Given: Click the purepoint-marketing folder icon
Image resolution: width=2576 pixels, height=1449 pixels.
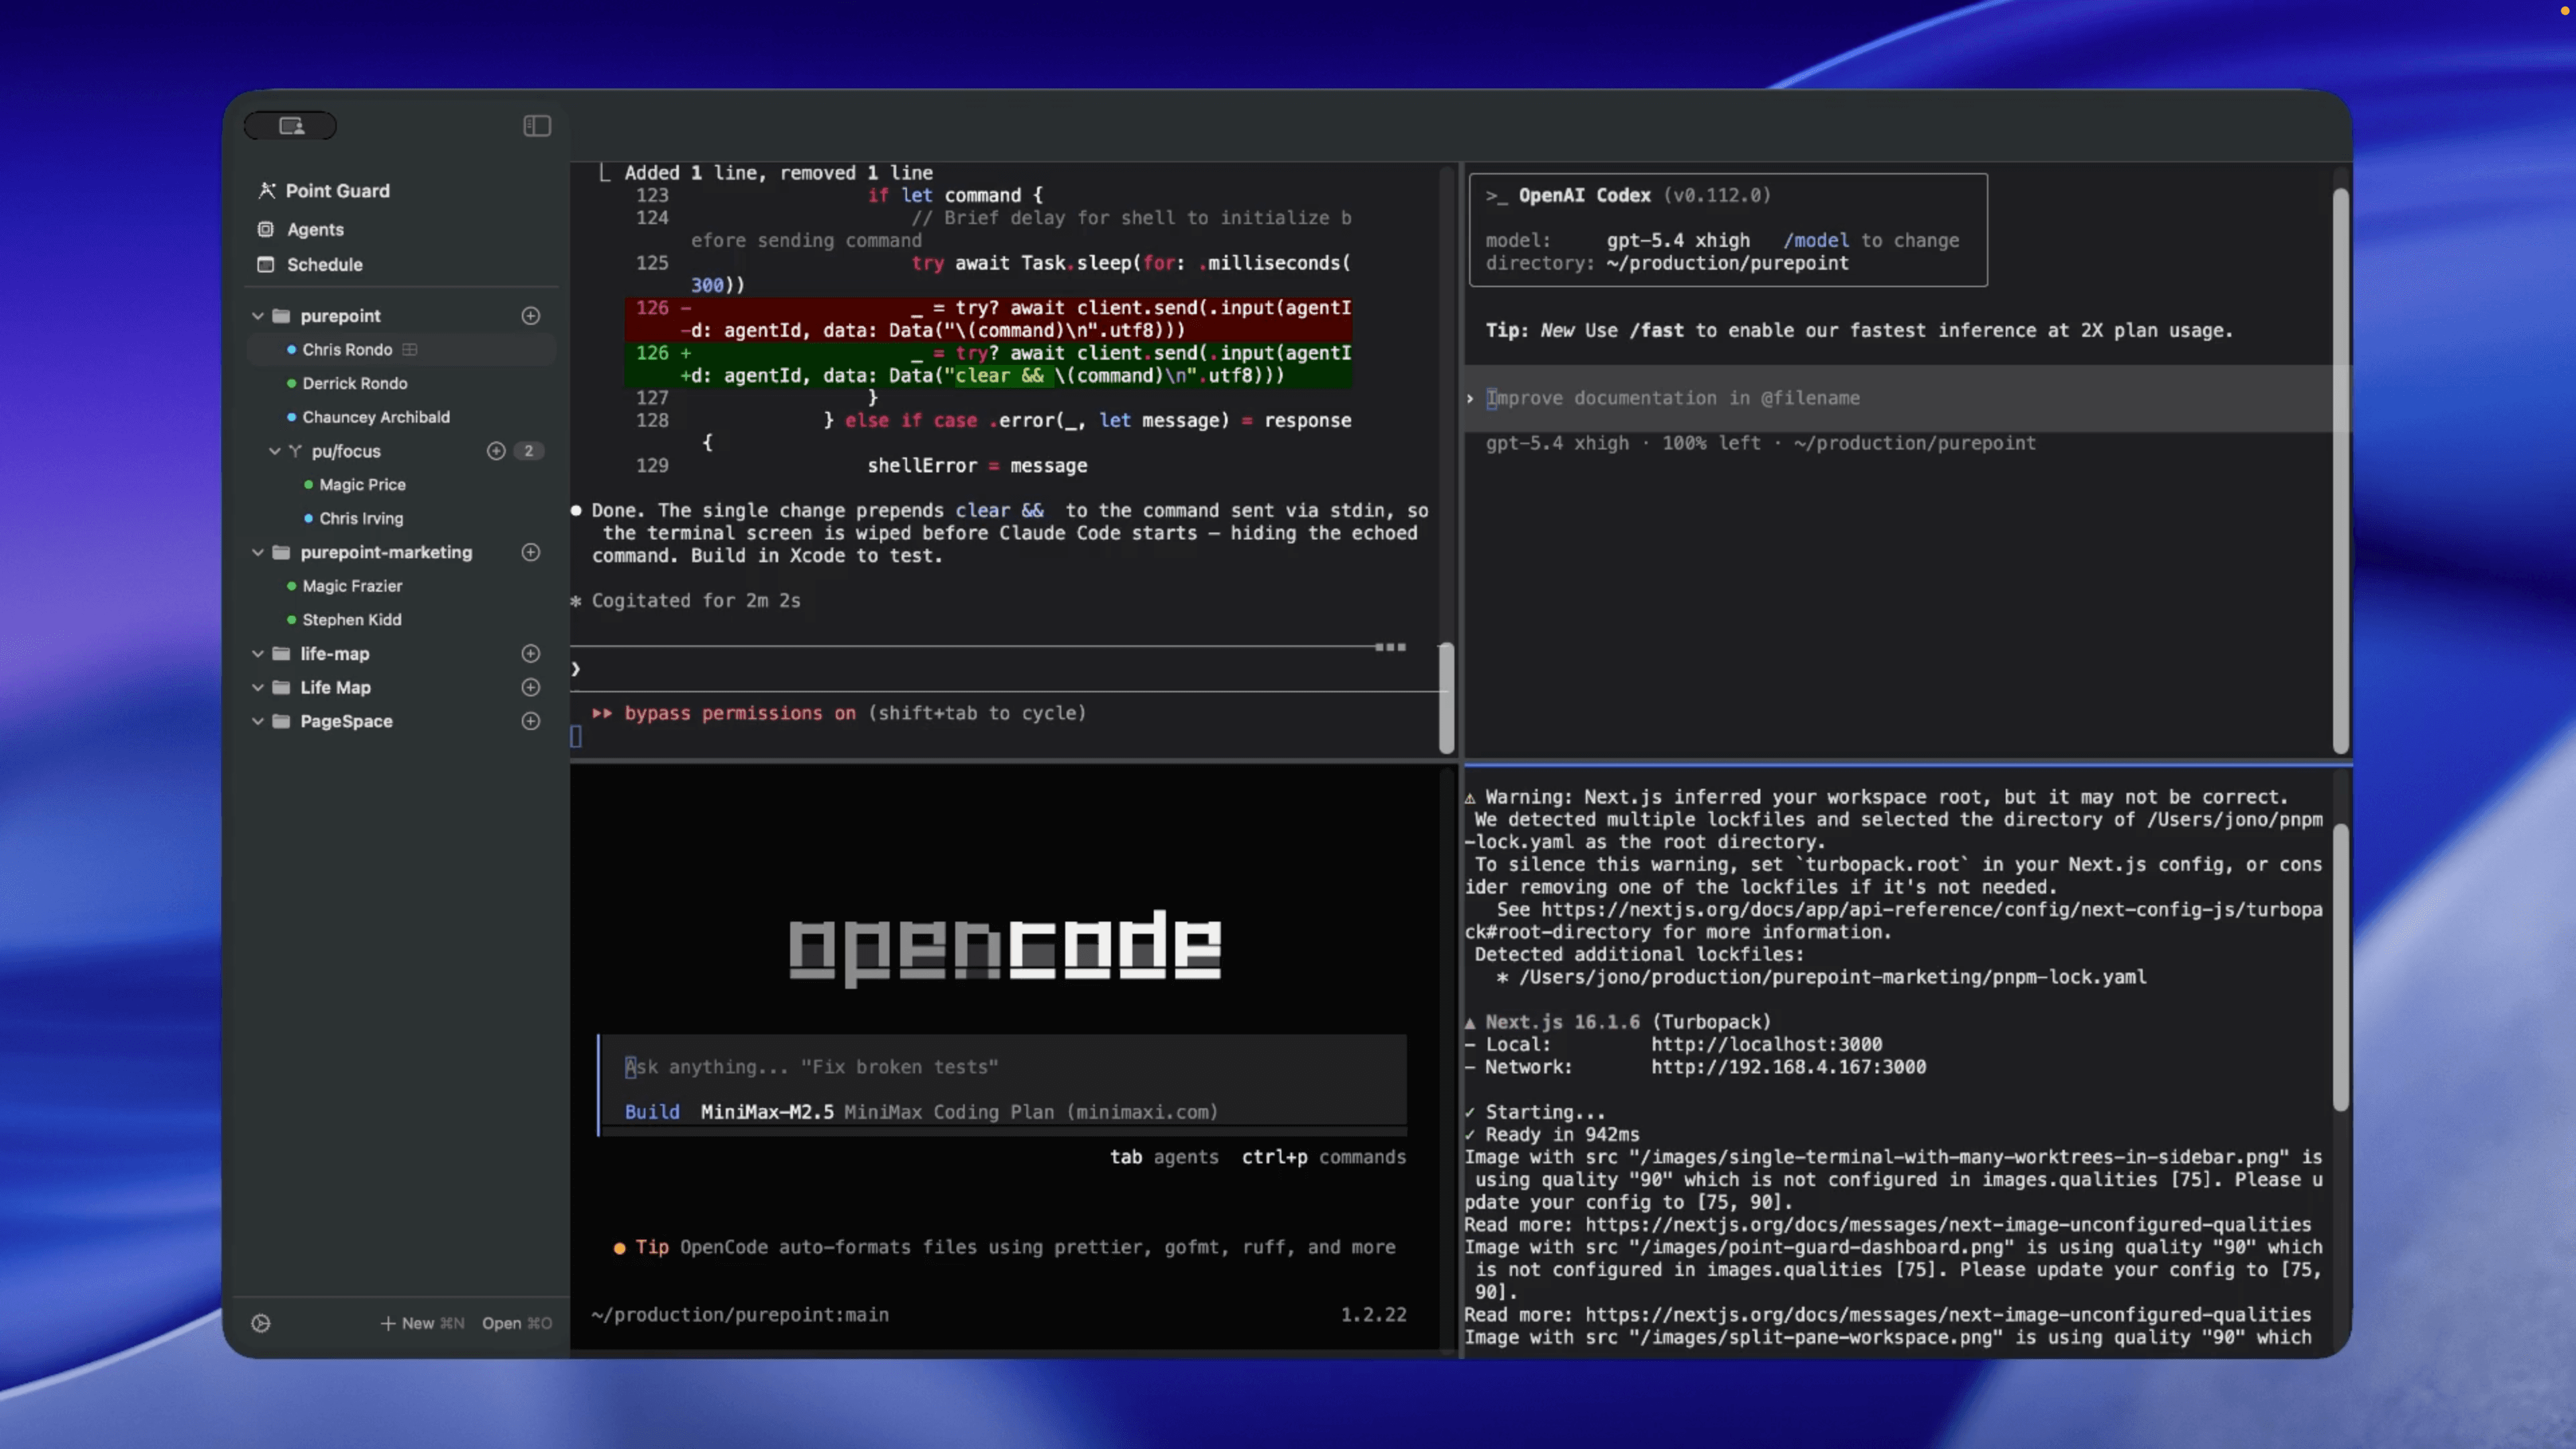Looking at the screenshot, I should [x=281, y=552].
